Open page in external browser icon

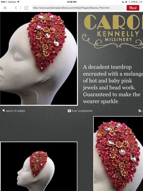26,8
